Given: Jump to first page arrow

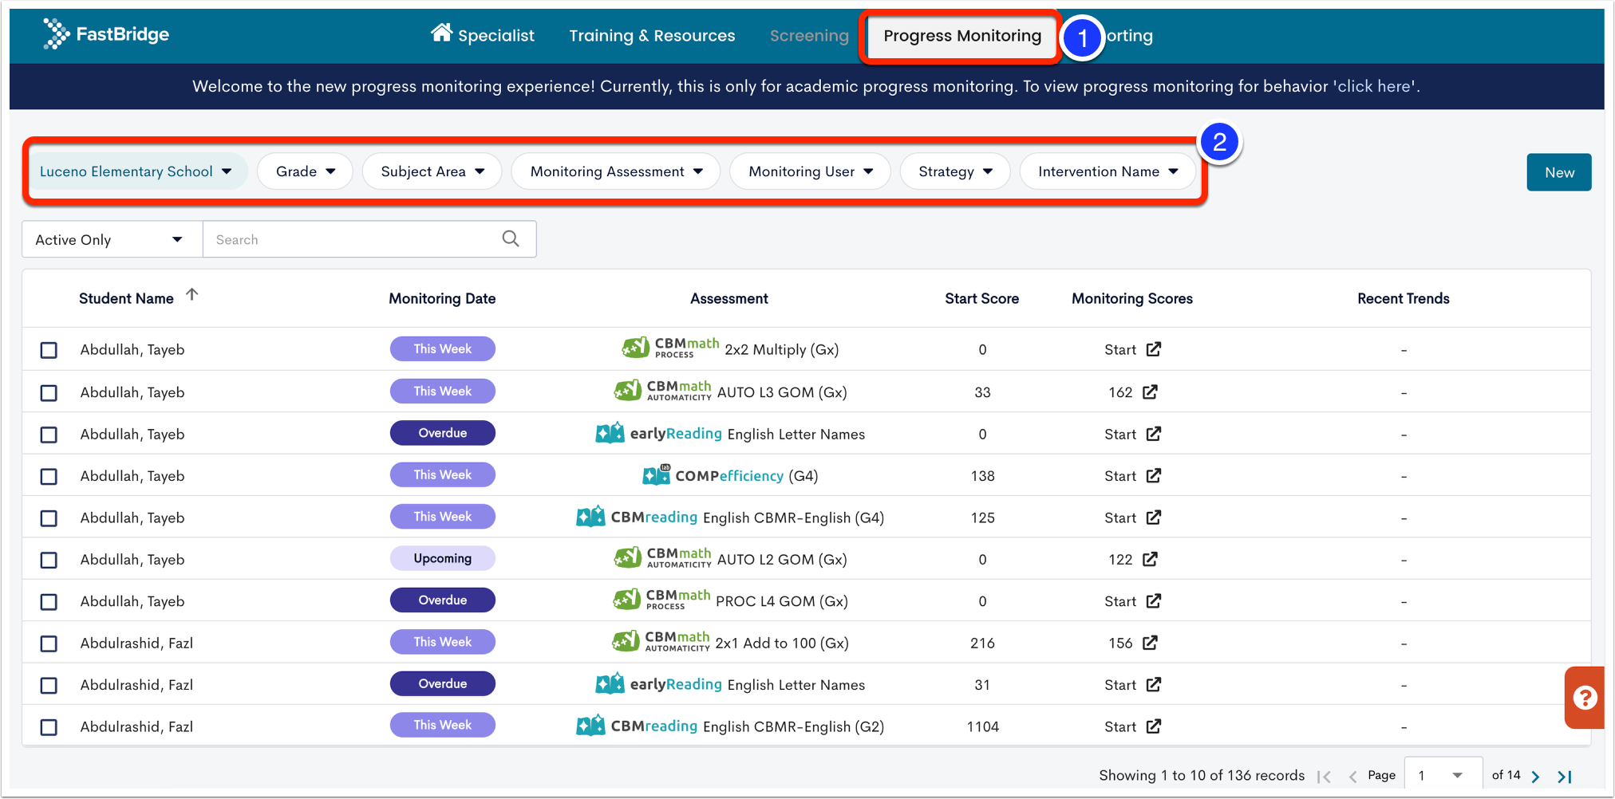Looking at the screenshot, I should (x=1325, y=776).
